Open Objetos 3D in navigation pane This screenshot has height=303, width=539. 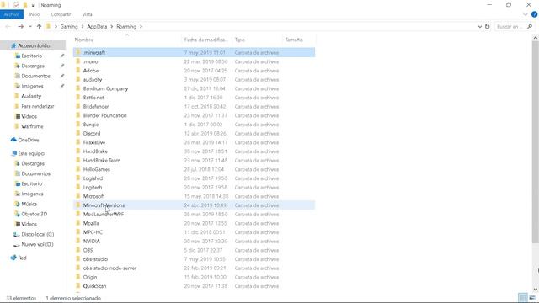34,214
